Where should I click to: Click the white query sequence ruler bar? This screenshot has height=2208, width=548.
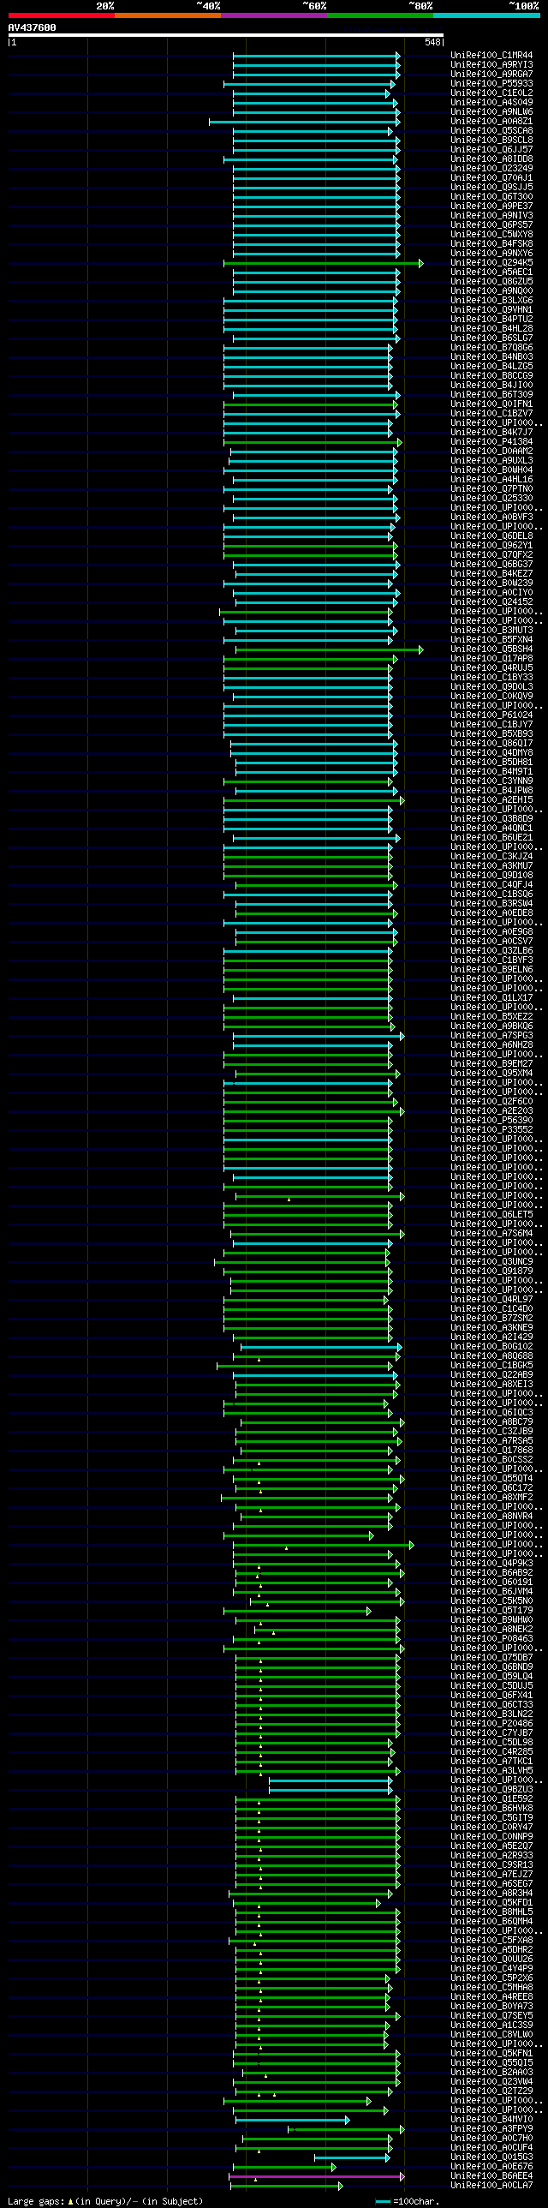coord(226,35)
